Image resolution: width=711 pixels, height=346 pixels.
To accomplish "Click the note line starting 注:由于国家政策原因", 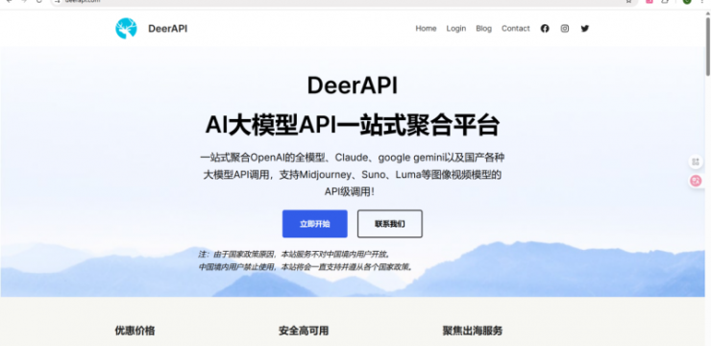I will pos(294,254).
